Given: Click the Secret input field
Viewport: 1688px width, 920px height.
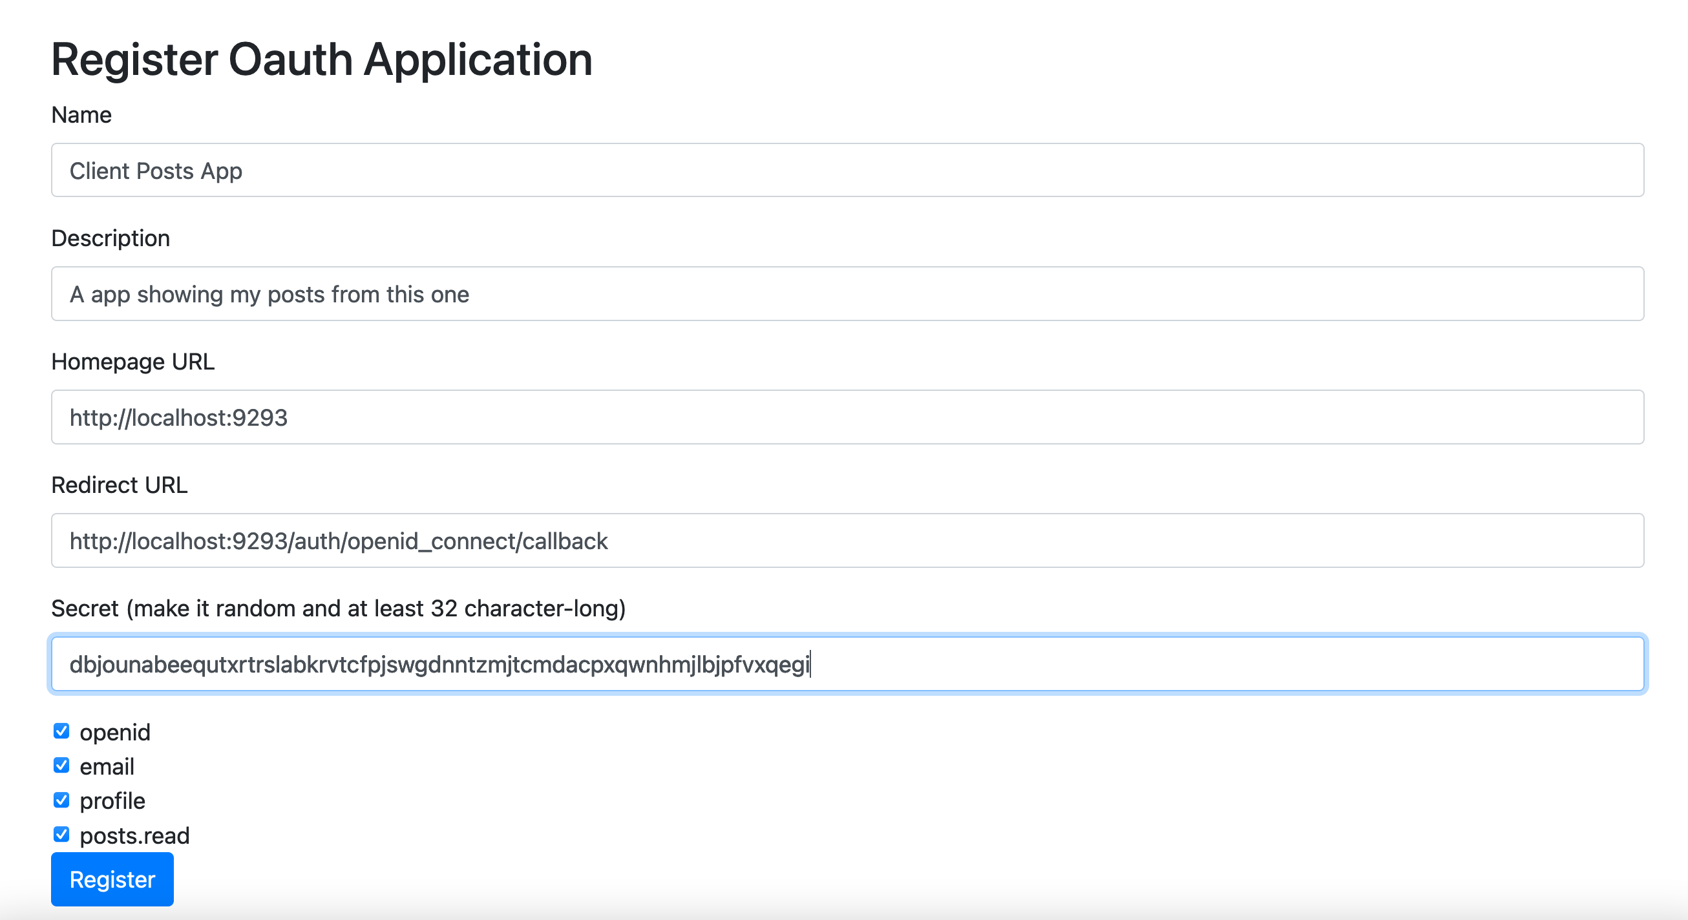Looking at the screenshot, I should (847, 664).
